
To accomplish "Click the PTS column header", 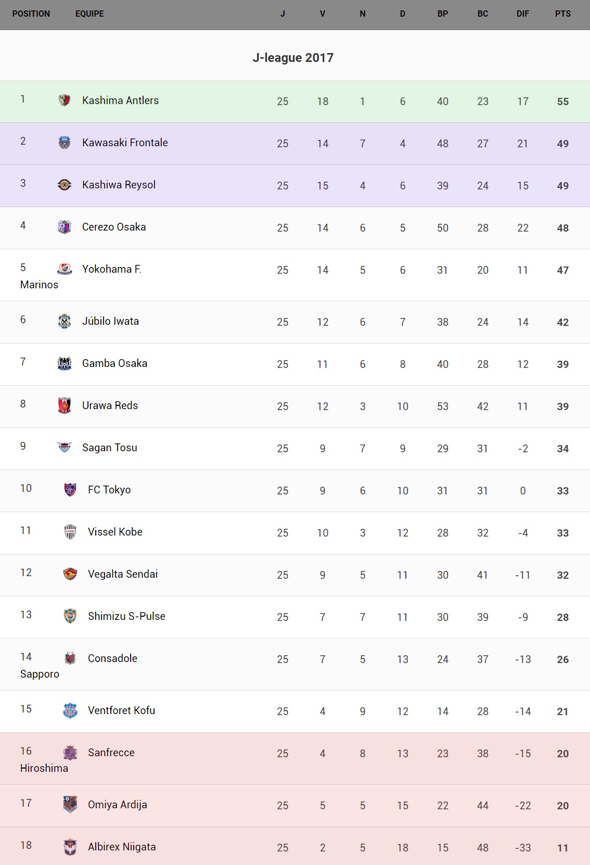I will point(562,14).
